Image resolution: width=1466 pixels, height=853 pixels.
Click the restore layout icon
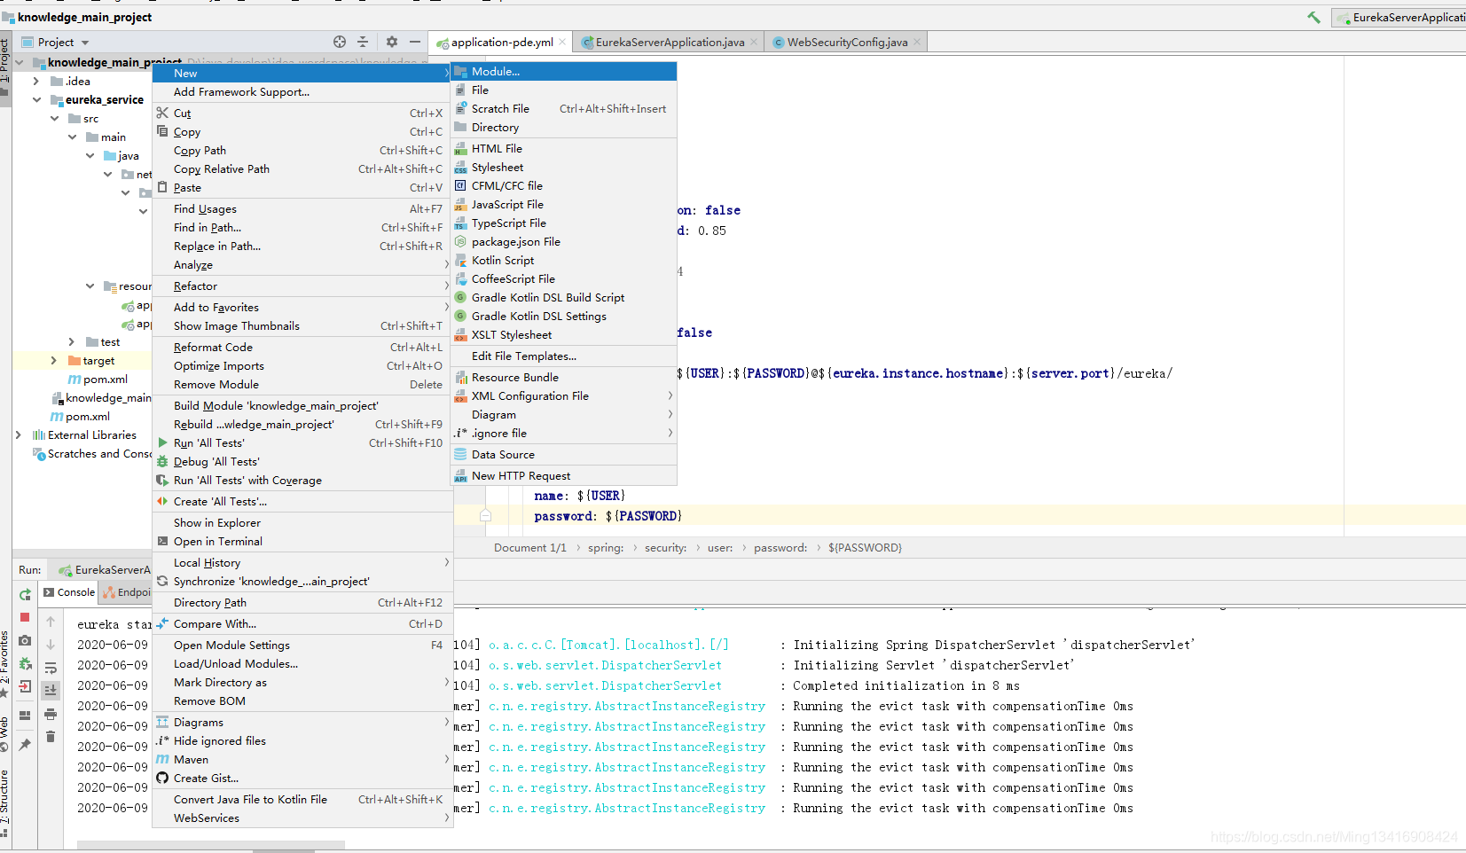coord(25,716)
